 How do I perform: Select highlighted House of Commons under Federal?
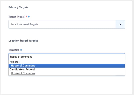[23, 66]
